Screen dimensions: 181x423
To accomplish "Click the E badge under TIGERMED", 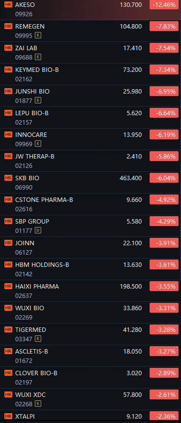I will coord(38,339).
